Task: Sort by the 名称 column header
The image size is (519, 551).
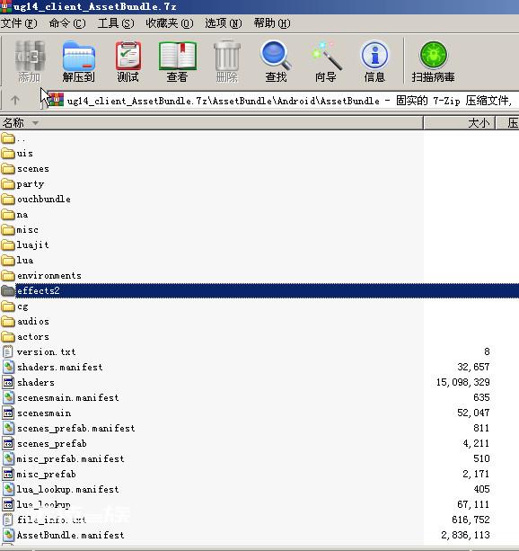Action: click(x=211, y=123)
